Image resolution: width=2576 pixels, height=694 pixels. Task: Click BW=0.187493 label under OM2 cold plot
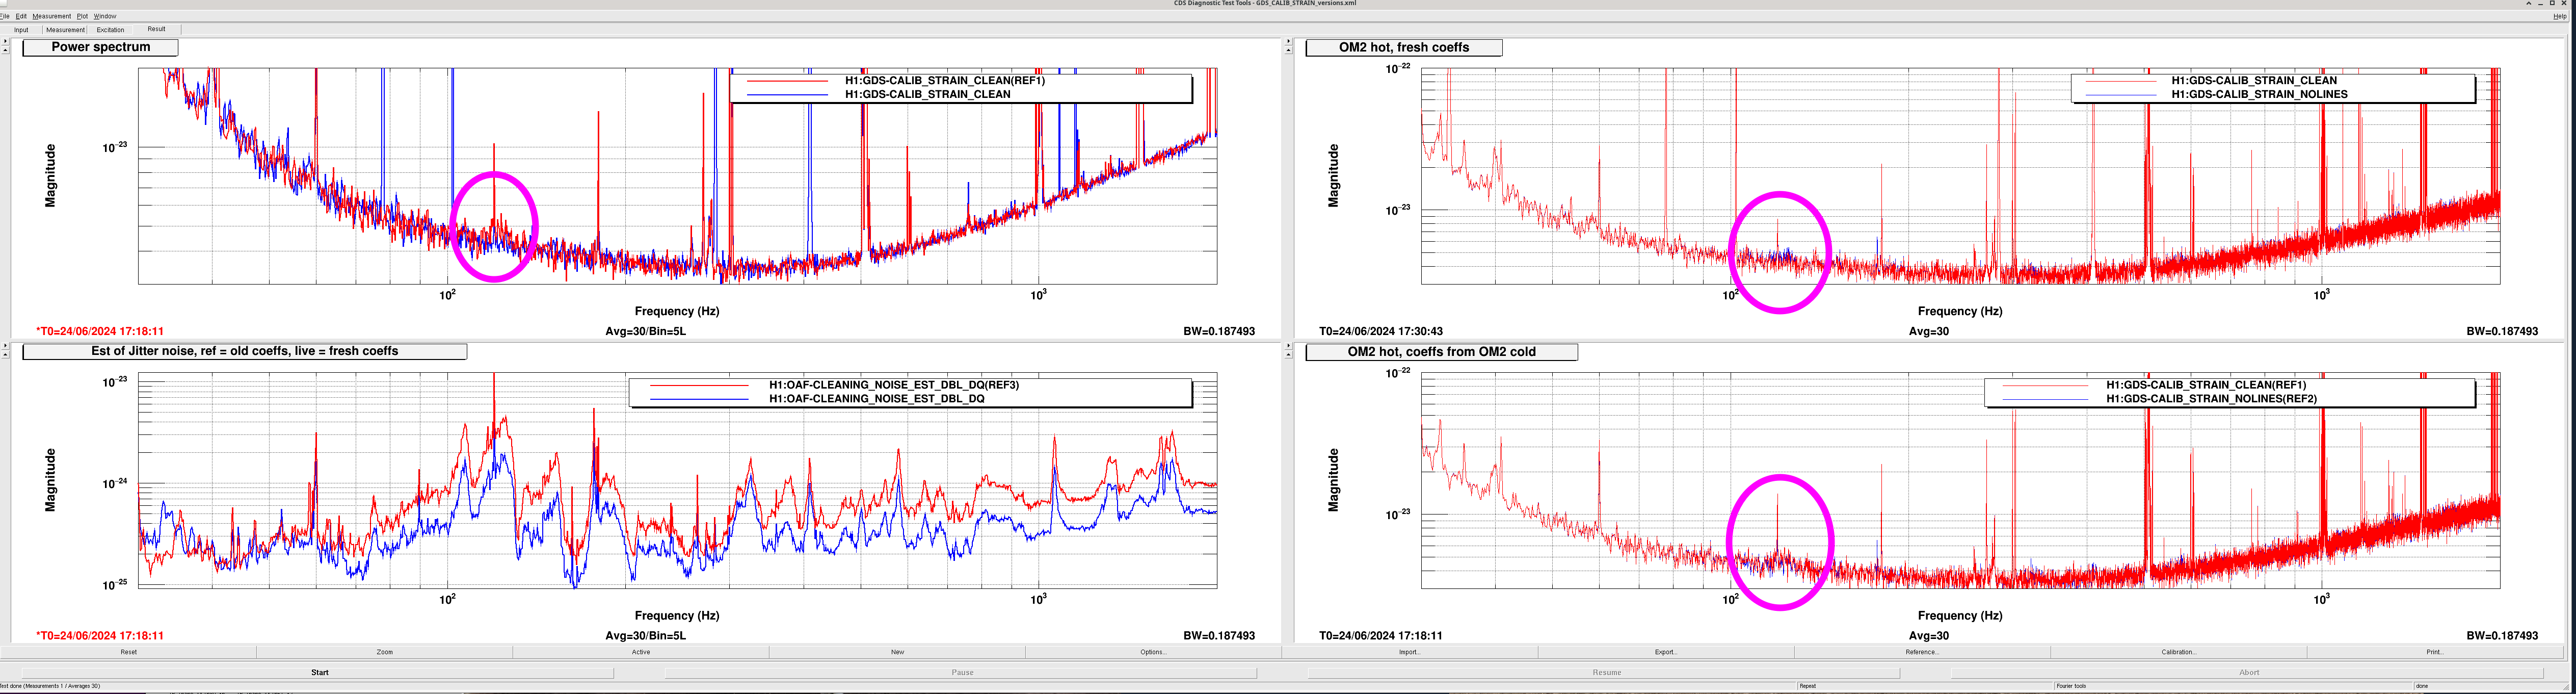(x=2502, y=636)
